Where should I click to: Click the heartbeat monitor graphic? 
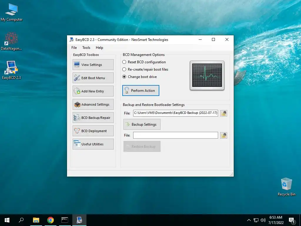(207, 75)
